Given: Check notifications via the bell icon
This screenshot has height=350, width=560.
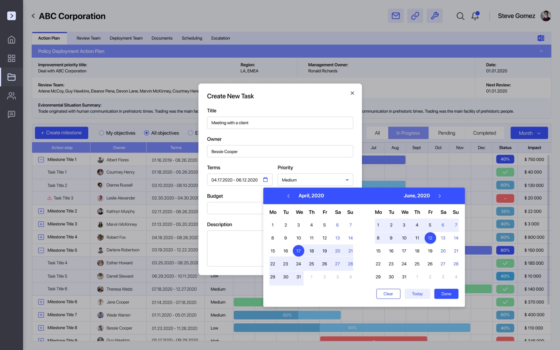Looking at the screenshot, I should pos(475,16).
